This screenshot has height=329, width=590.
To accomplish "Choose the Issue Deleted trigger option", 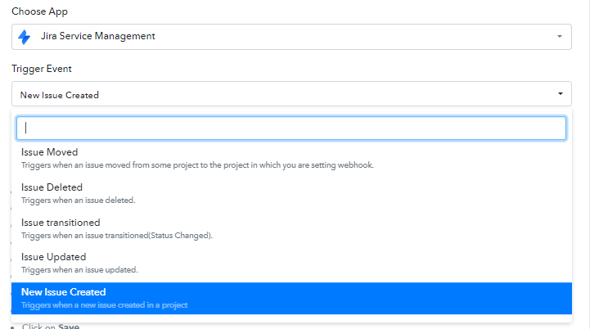I will click(291, 193).
